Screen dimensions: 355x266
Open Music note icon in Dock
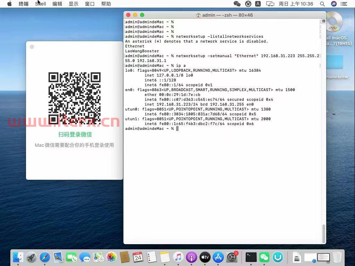point(178,257)
